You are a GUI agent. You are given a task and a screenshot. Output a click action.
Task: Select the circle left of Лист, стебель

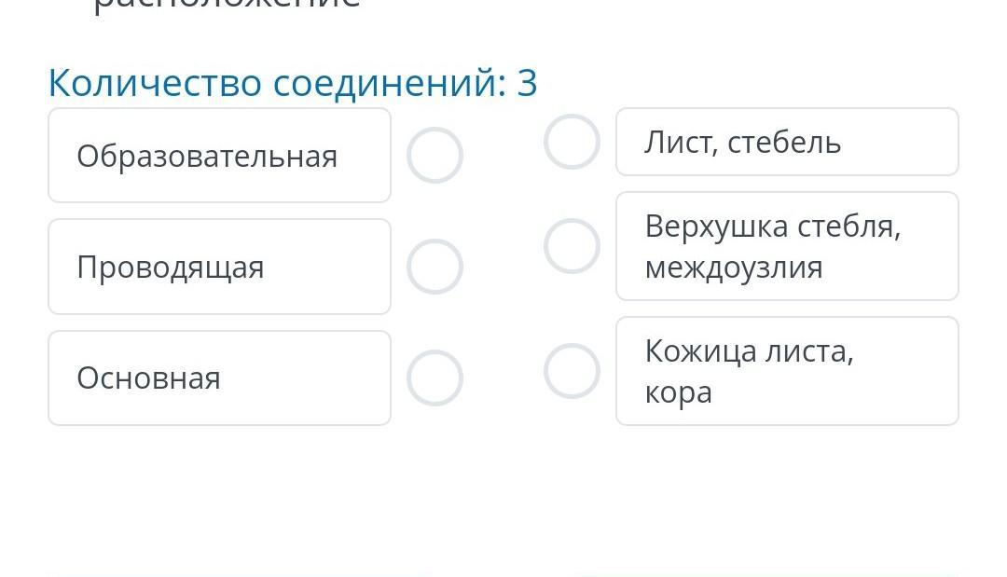572,142
